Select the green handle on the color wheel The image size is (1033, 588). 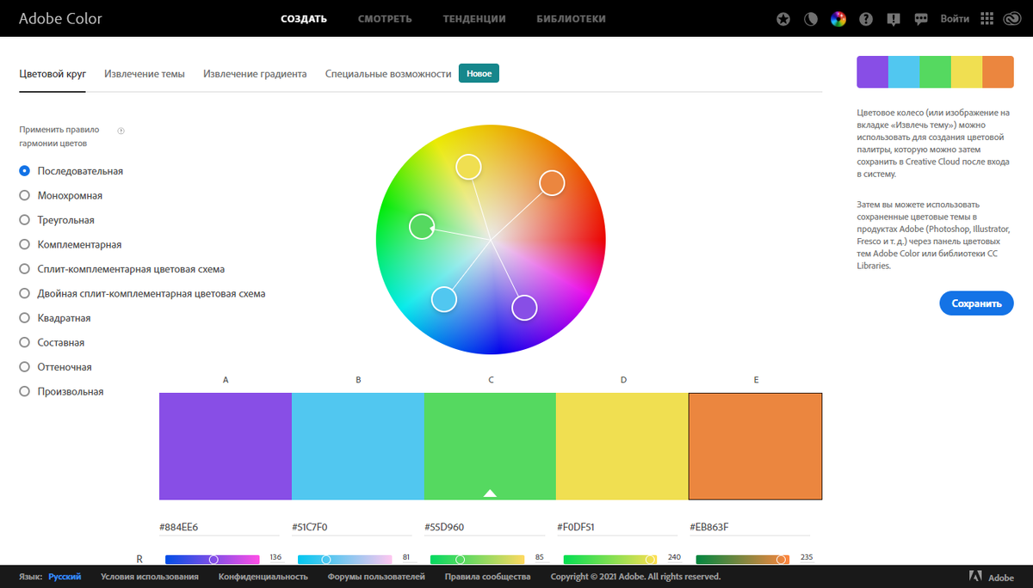(421, 227)
